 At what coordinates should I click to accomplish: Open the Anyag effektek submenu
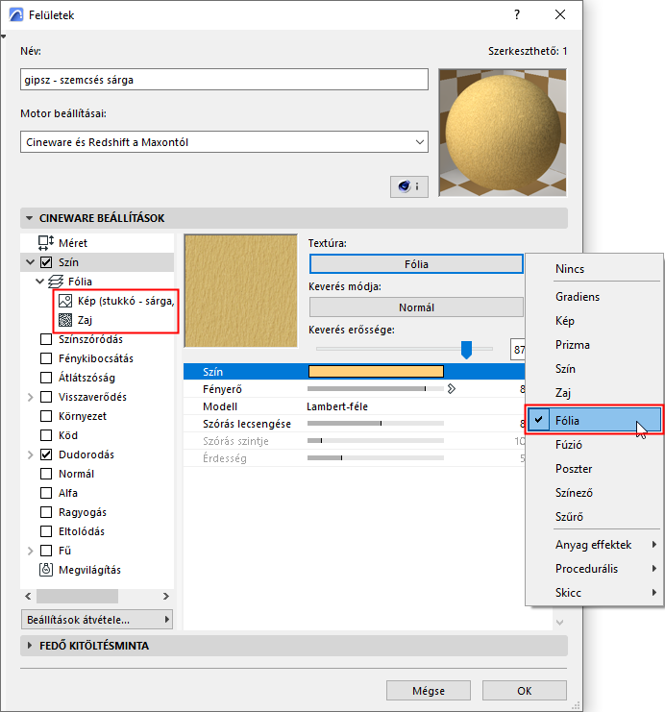(x=594, y=545)
